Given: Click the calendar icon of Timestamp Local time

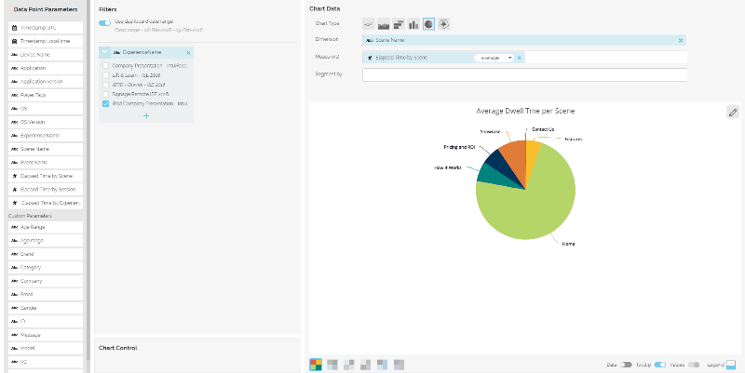Looking at the screenshot, I should coord(14,41).
